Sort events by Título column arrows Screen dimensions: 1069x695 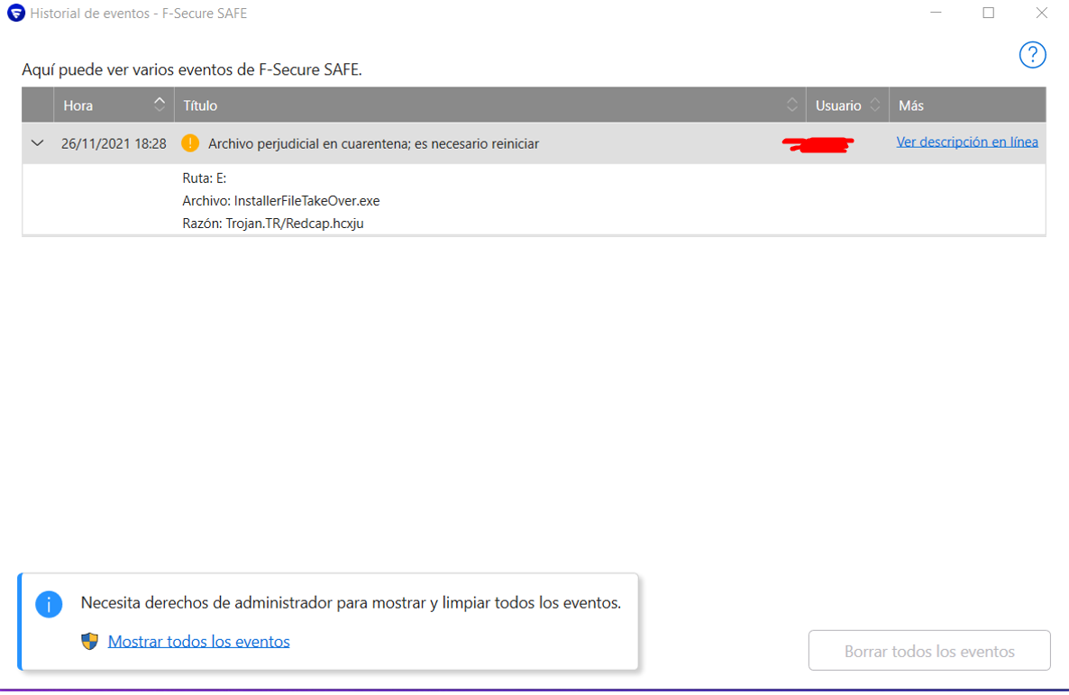pos(791,105)
